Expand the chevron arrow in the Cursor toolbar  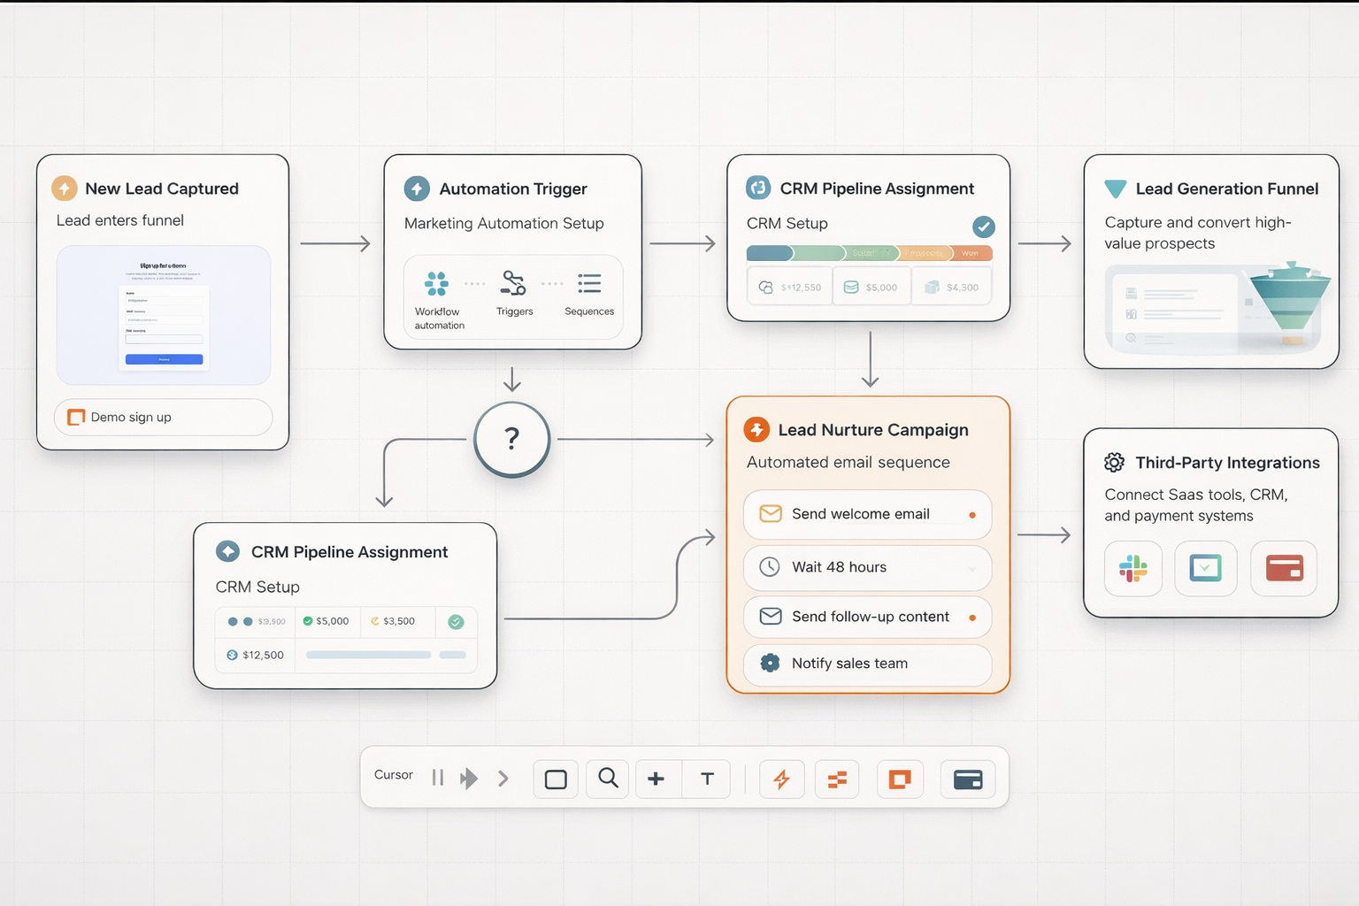(503, 779)
